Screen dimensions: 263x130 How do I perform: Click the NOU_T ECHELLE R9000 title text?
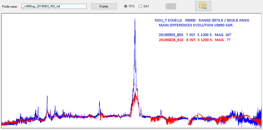[x=175, y=20]
